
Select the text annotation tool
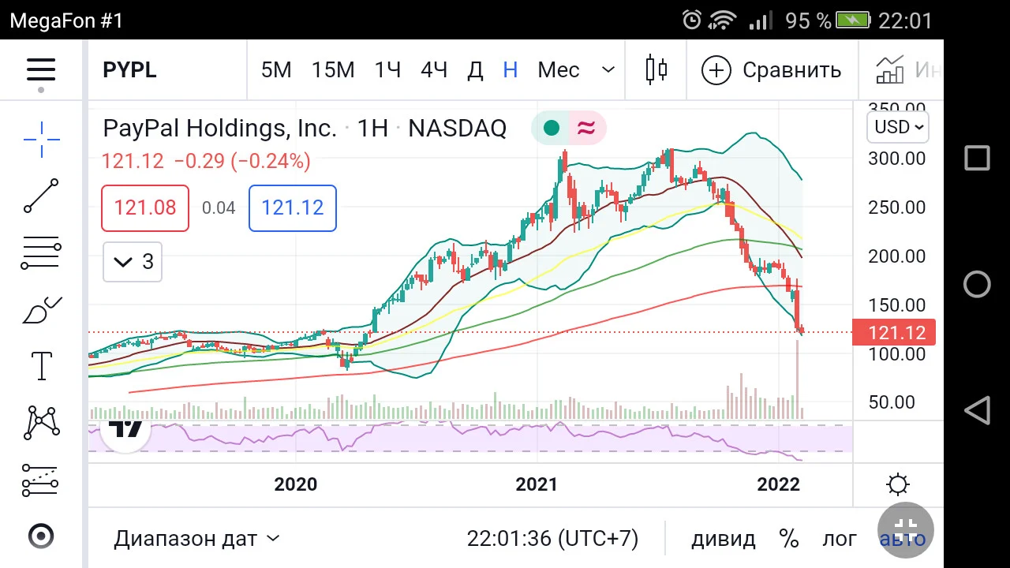click(x=41, y=366)
